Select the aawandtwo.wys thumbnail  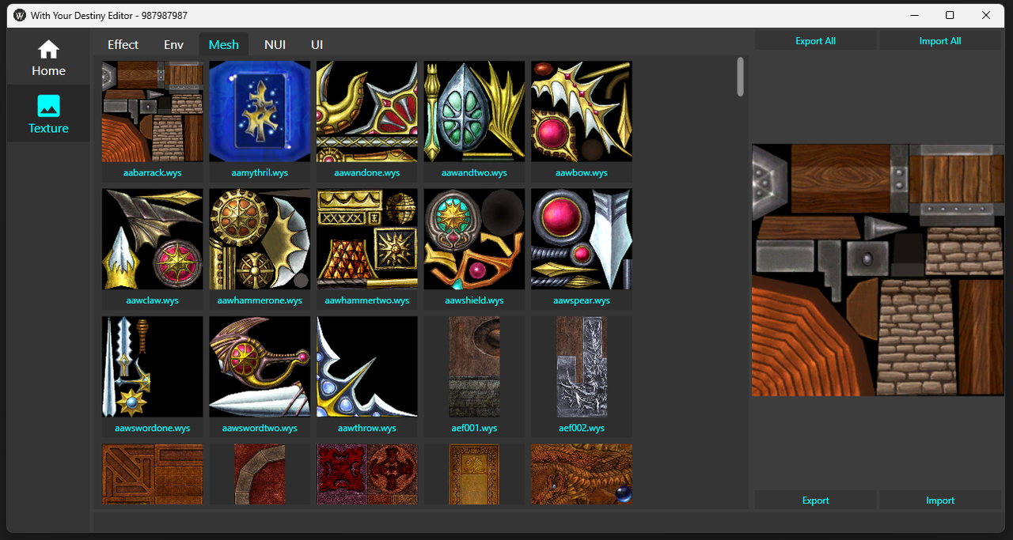[474, 111]
